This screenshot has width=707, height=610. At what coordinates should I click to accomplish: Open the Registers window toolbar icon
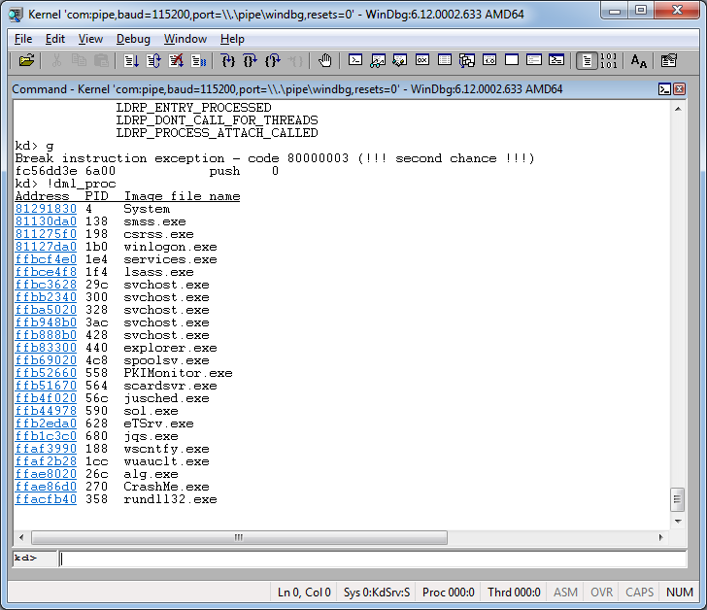point(422,60)
